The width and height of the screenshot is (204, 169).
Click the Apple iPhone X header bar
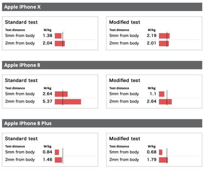(x=102, y=7)
